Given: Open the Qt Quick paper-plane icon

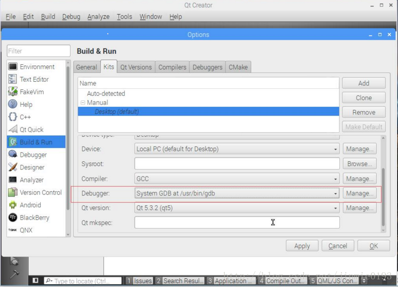Looking at the screenshot, I should click(x=13, y=129).
